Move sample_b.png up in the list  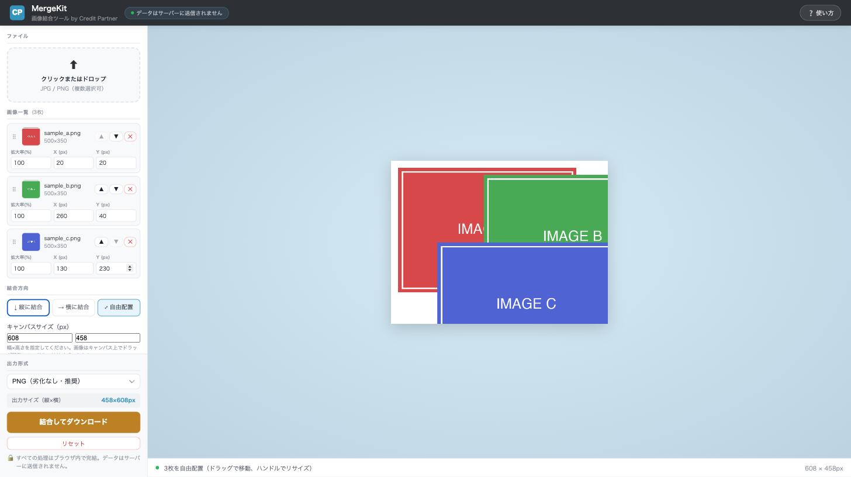pos(101,189)
